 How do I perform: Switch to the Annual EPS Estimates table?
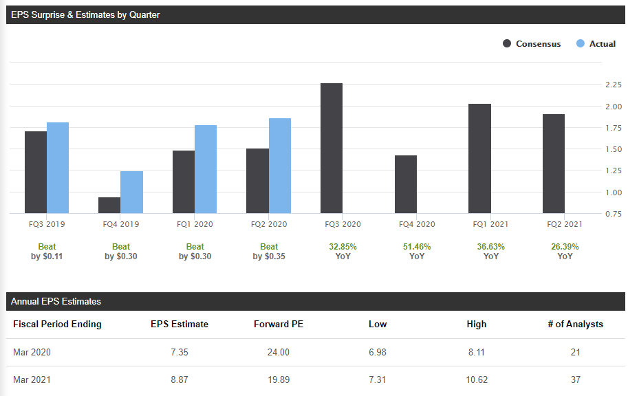55,301
